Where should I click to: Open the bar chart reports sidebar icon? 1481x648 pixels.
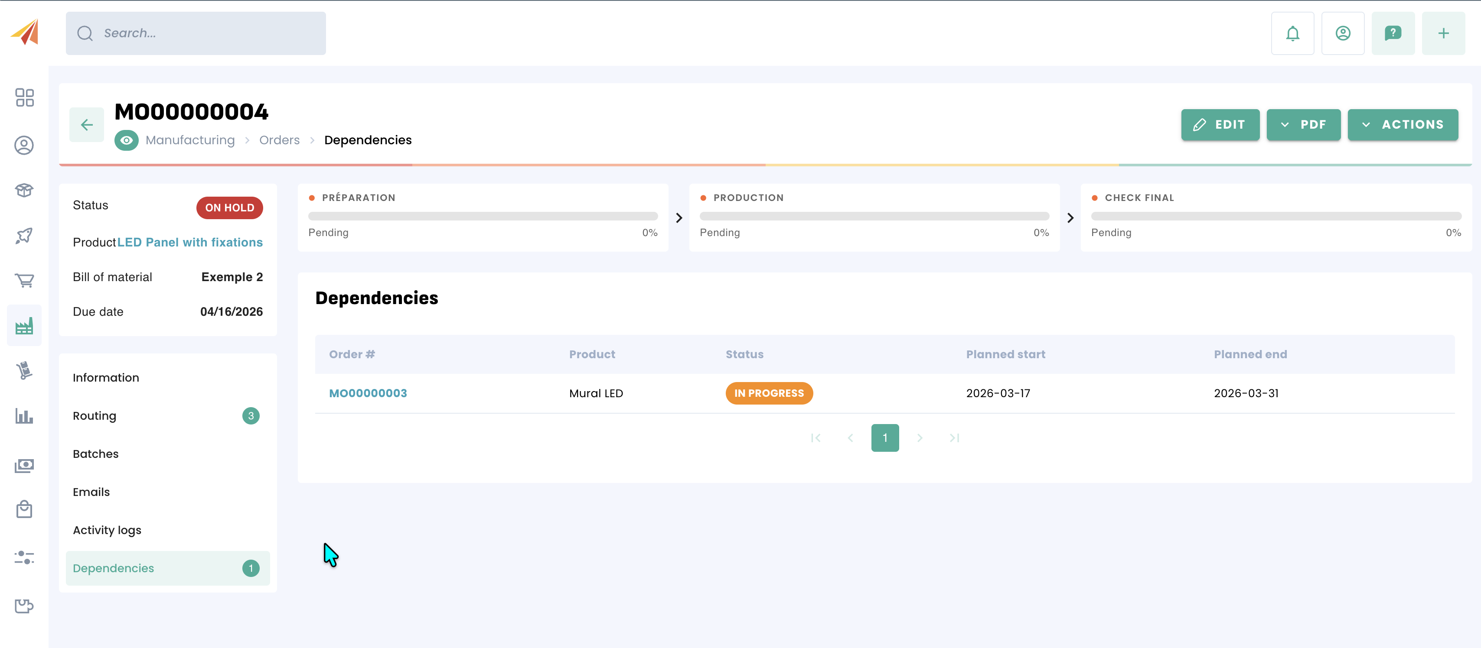click(24, 416)
